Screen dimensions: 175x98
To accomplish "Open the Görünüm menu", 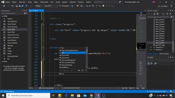I will coord(22,2).
